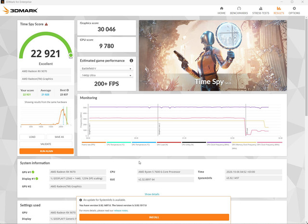Click the Display #1 DISPLAY7 2560 × 1440 field
308x224 pixels.
[77, 178]
